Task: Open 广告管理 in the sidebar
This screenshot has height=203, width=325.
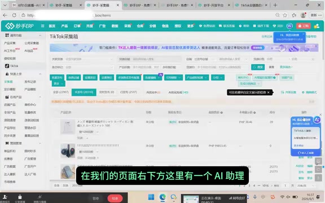Action: (x=30, y=158)
